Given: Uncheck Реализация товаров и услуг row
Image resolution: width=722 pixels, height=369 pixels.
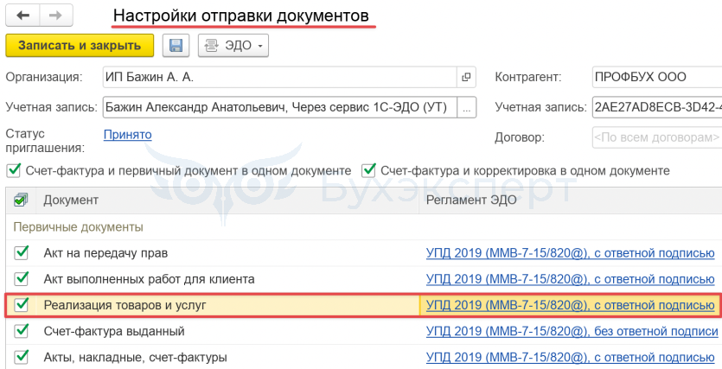Looking at the screenshot, I should tap(22, 305).
